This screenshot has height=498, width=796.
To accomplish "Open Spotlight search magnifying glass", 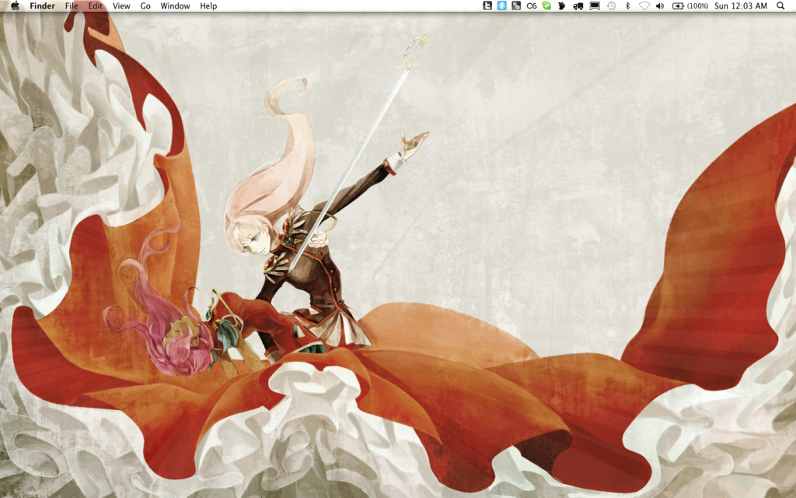I will coord(780,6).
